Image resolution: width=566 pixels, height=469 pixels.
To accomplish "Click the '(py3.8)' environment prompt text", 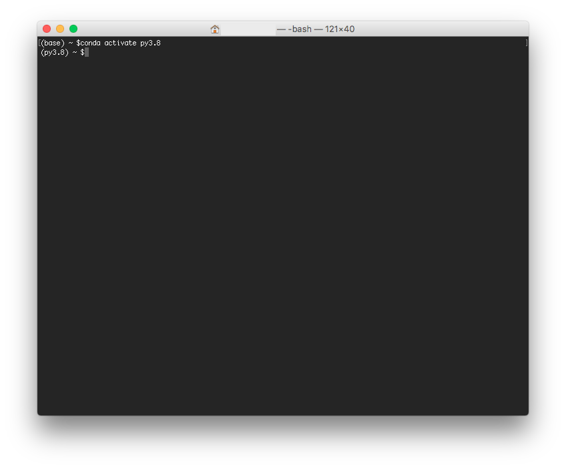I will click(x=55, y=52).
